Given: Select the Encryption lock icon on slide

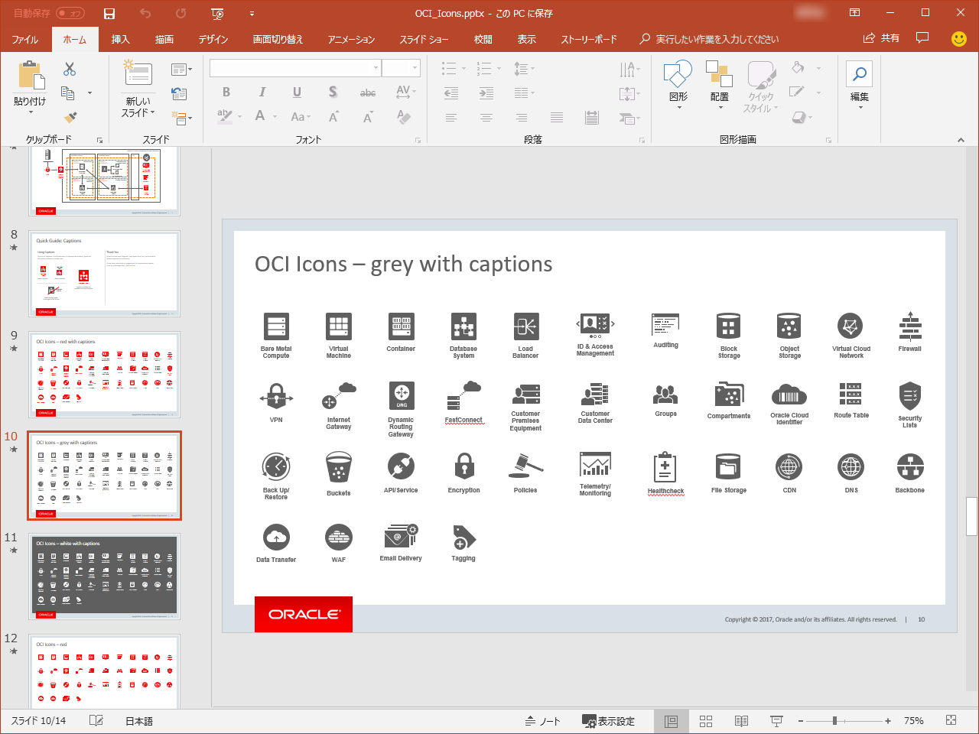Looking at the screenshot, I should [x=463, y=466].
